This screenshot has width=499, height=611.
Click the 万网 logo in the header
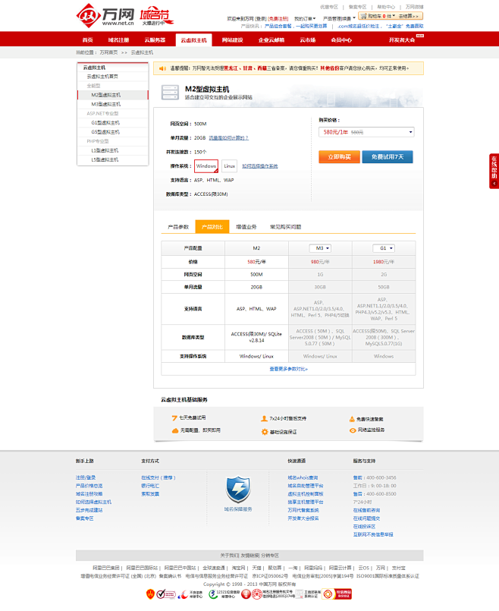coord(97,14)
